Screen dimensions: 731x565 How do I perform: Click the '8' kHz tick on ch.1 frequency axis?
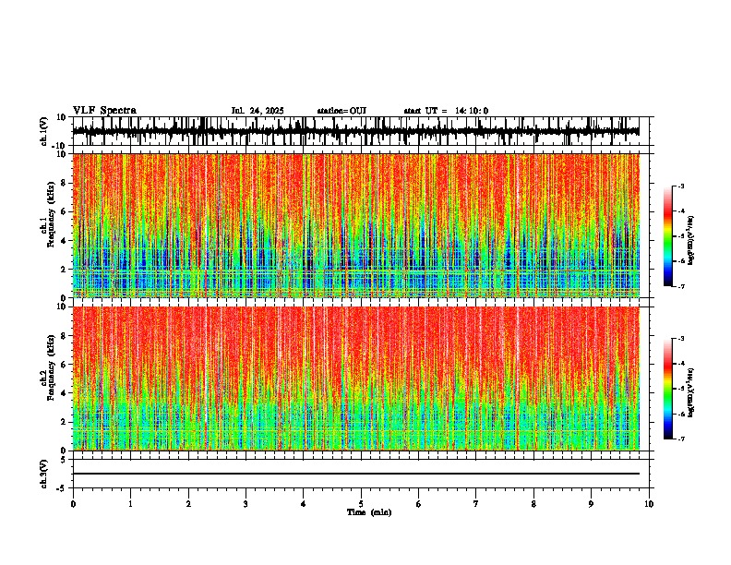[65, 183]
